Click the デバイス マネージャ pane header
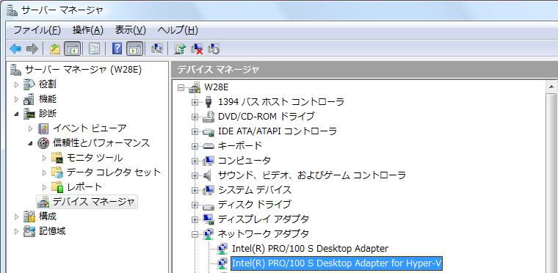The height and width of the screenshot is (273, 558). pyautogui.click(x=364, y=70)
